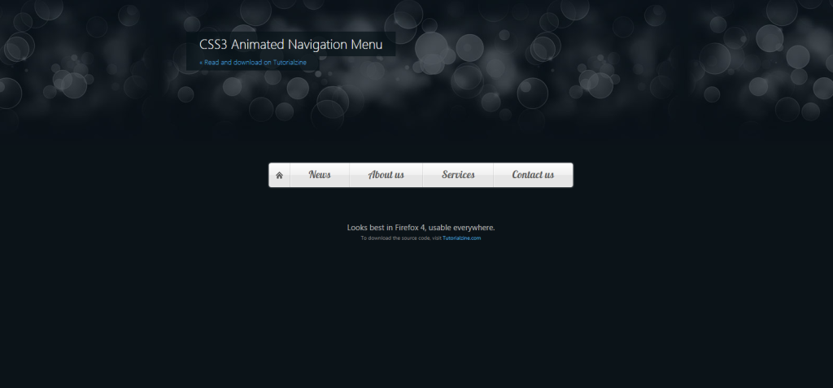
Task: Follow the Read and download on Tutorialzine link
Action: [x=253, y=62]
